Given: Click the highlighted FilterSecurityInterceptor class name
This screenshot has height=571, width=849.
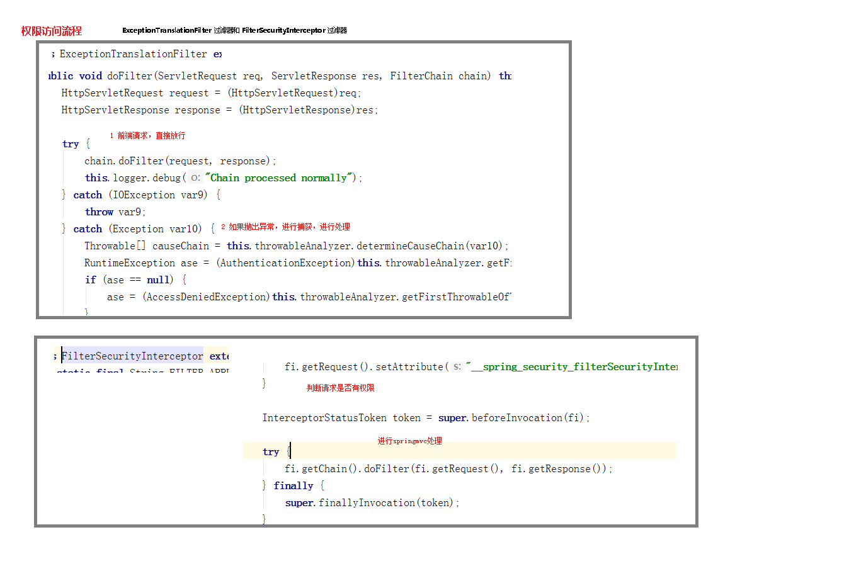Looking at the screenshot, I should tap(132, 356).
